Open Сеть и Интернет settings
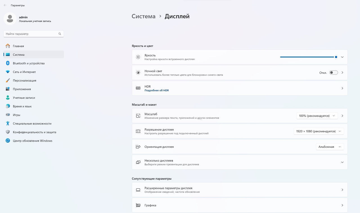This screenshot has width=360, height=213. click(x=24, y=72)
